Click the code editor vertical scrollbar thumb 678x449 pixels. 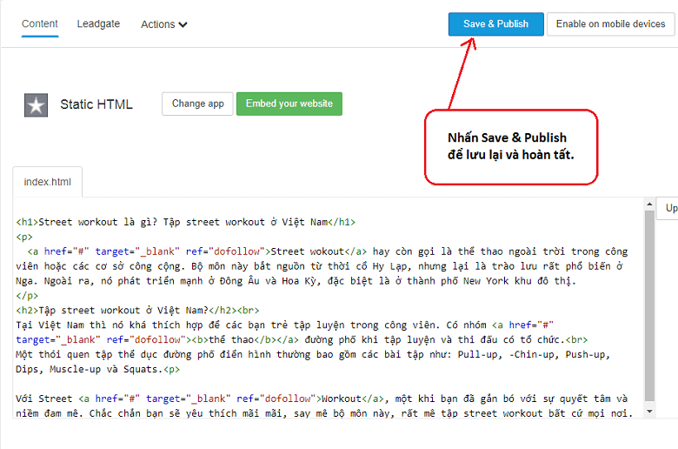[649, 305]
